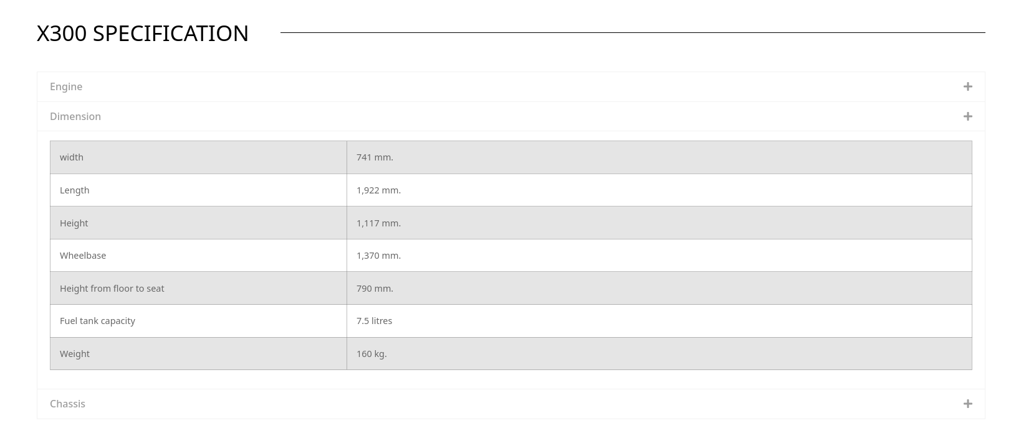The height and width of the screenshot is (436, 1011).
Task: Select the width row label
Action: pyautogui.click(x=72, y=157)
